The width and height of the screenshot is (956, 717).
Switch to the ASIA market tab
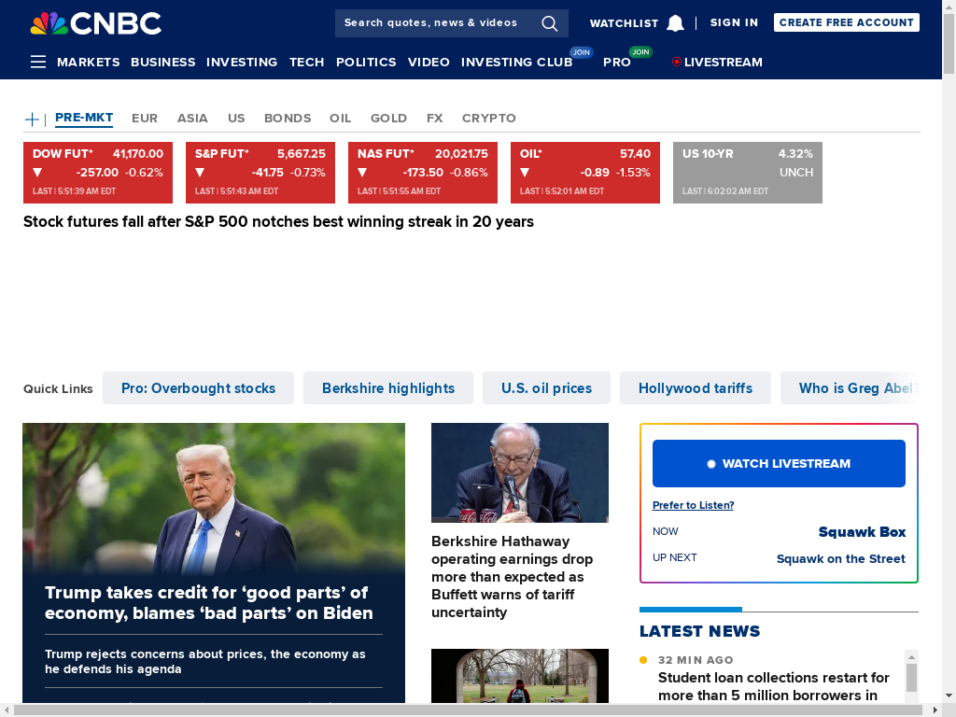[192, 119]
